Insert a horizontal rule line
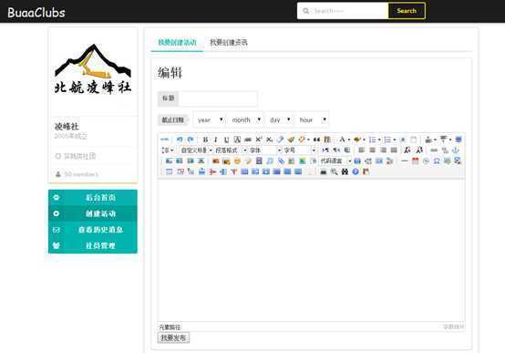 tap(405, 161)
